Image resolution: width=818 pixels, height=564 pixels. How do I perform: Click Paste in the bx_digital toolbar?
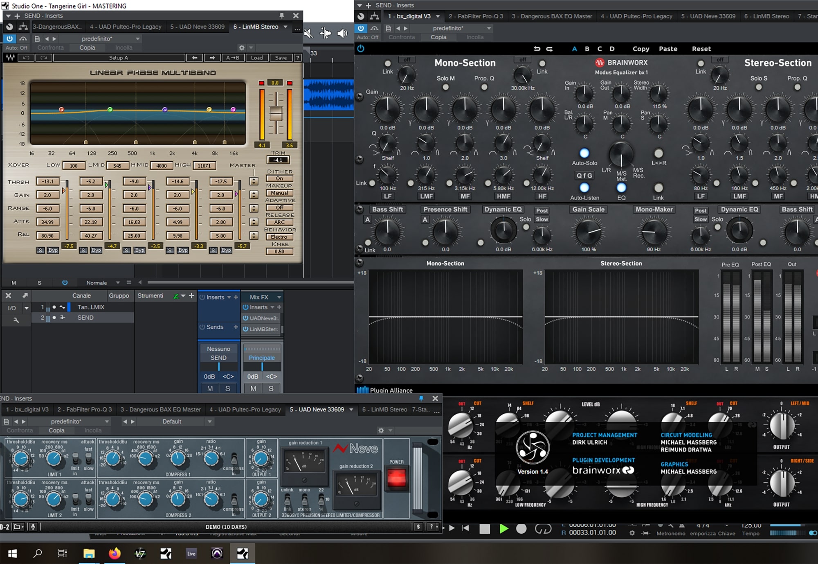coord(668,49)
